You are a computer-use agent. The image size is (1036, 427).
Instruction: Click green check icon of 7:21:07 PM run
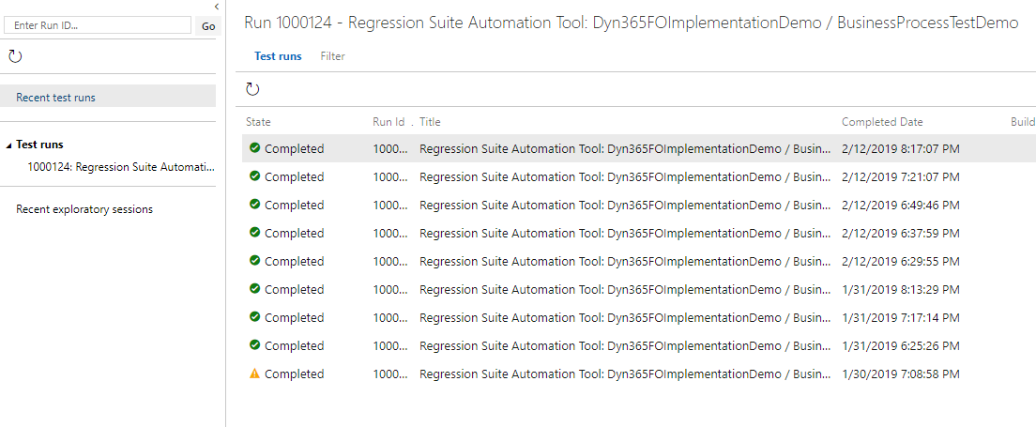[x=254, y=176]
